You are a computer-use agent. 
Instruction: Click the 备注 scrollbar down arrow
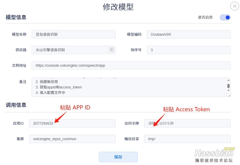click(x=228, y=90)
